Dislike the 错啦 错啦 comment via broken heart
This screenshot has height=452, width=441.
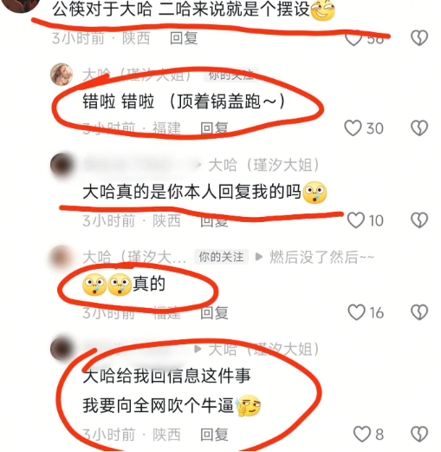point(419,128)
